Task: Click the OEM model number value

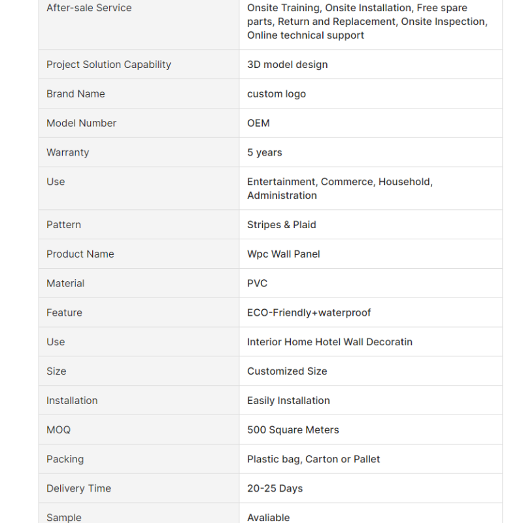Action: (258, 123)
